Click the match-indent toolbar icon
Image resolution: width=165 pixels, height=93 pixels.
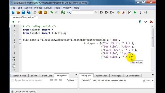point(112,12)
